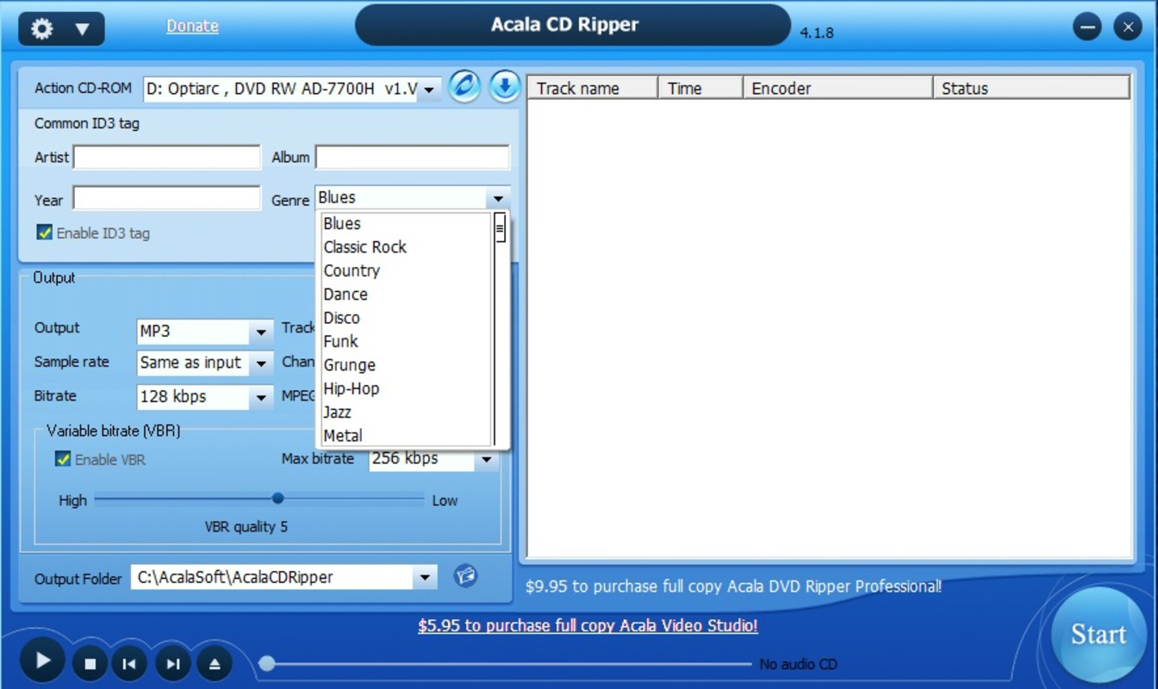
Task: Choose Hip-Hop from genre list
Action: pyautogui.click(x=406, y=388)
